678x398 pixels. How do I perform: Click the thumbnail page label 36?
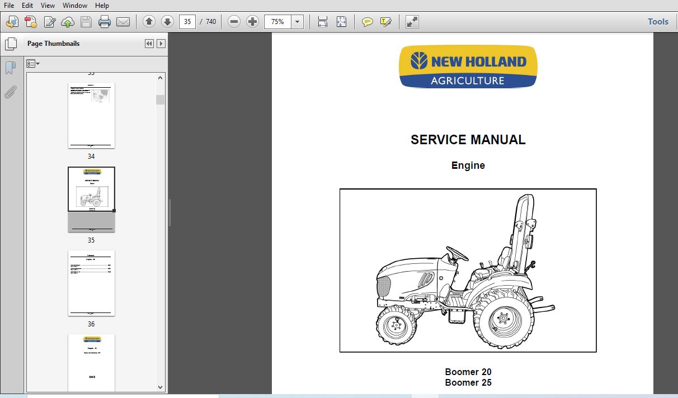pyautogui.click(x=91, y=324)
